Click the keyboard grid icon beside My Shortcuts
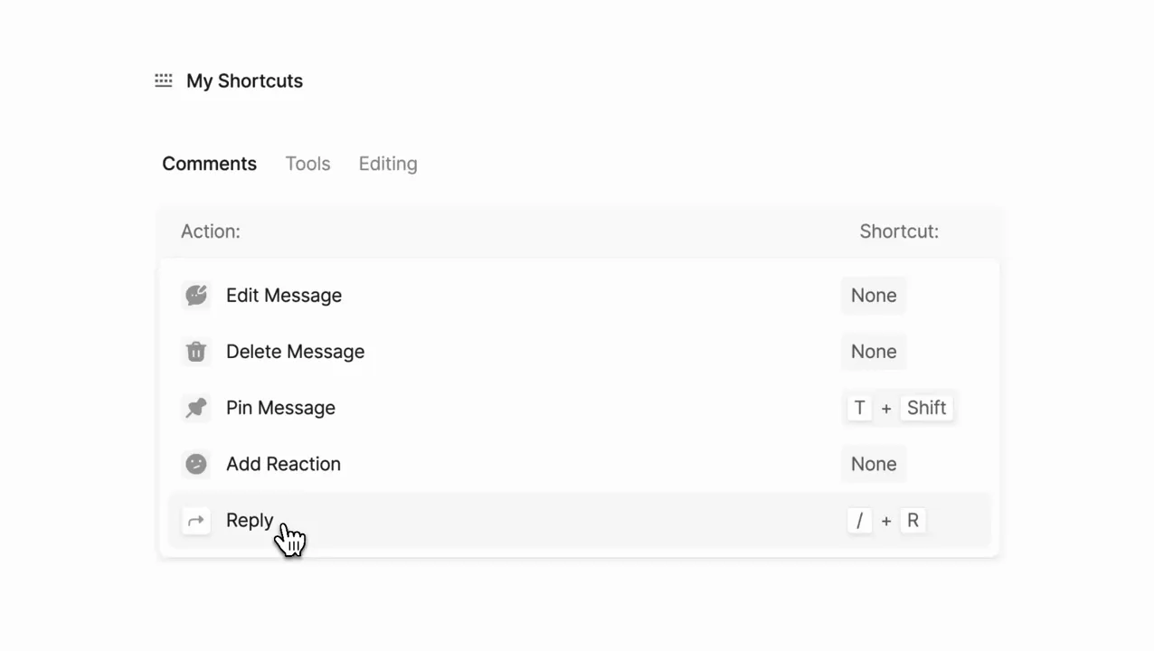1154x651 pixels. 164,80
